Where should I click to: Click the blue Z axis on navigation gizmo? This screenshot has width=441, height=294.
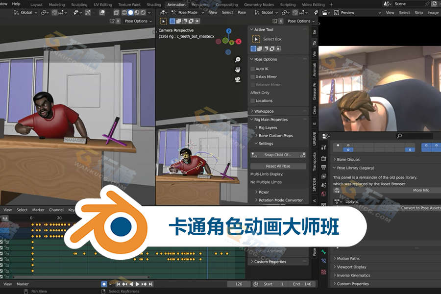(229, 31)
